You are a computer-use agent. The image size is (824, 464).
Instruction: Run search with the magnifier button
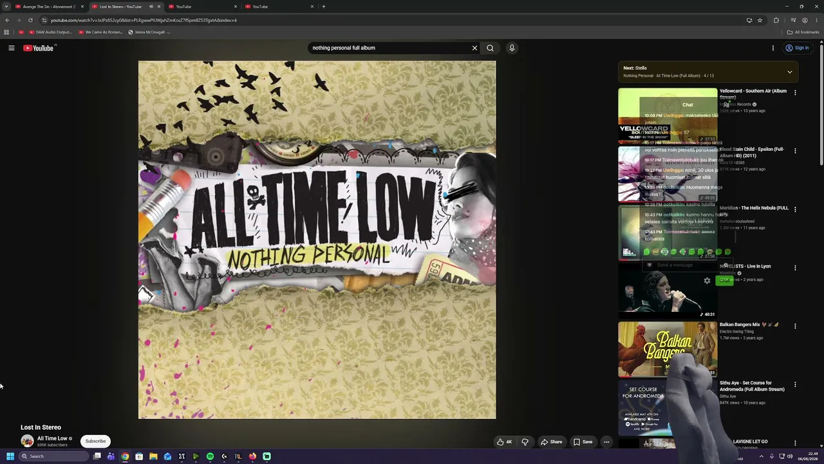[491, 48]
